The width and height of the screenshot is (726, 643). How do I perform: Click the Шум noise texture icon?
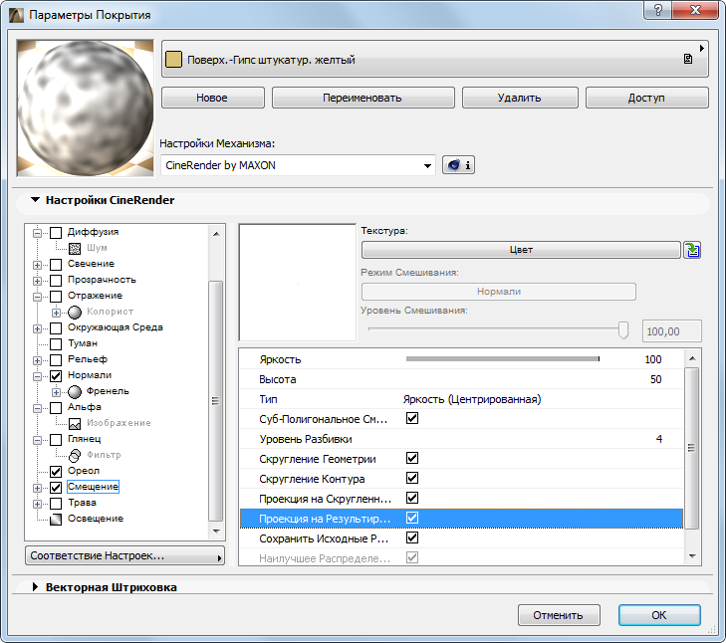pos(75,249)
